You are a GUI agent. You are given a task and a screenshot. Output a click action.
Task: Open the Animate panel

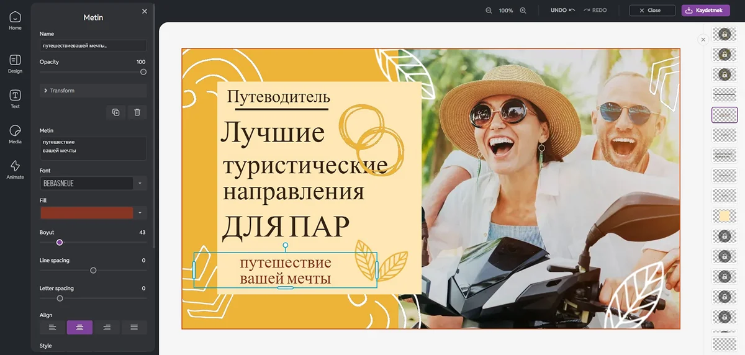pyautogui.click(x=15, y=169)
